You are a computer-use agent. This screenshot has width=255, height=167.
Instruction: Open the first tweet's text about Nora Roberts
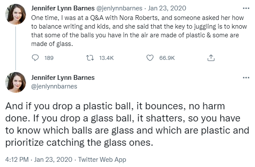pos(139,31)
